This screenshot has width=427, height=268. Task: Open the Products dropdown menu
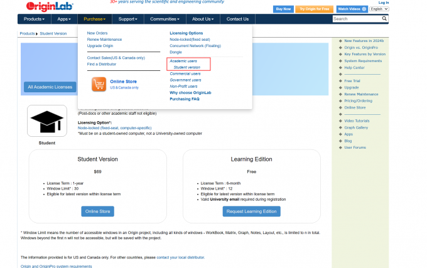[34, 19]
